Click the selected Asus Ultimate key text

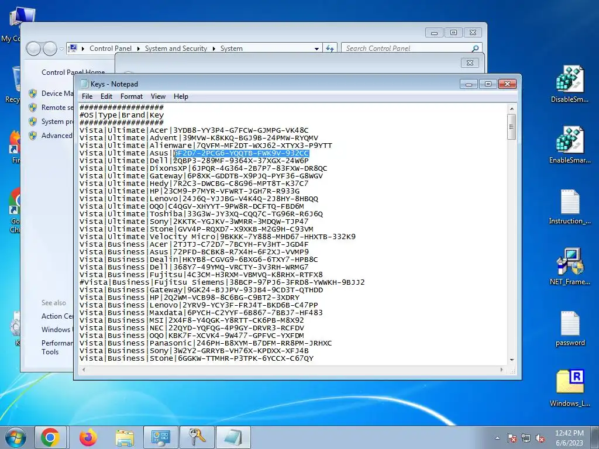[242, 153]
